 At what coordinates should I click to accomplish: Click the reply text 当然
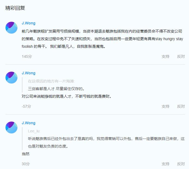pos(25,154)
